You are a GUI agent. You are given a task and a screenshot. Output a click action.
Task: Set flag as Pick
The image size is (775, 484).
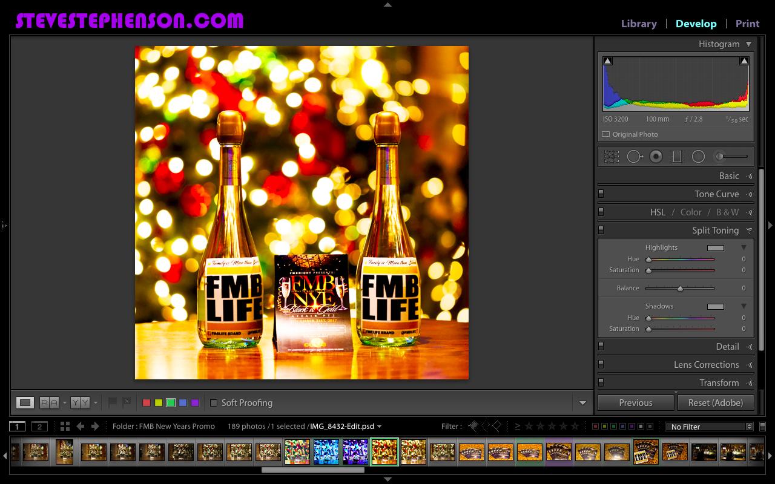113,402
